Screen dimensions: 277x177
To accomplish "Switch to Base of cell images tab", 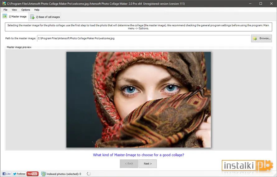I will pos(45,17).
